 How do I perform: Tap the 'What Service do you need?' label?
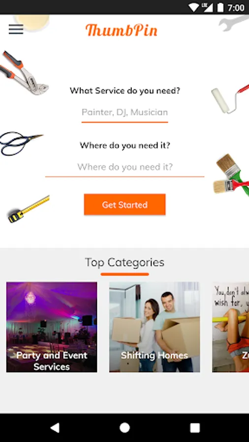pos(125,91)
